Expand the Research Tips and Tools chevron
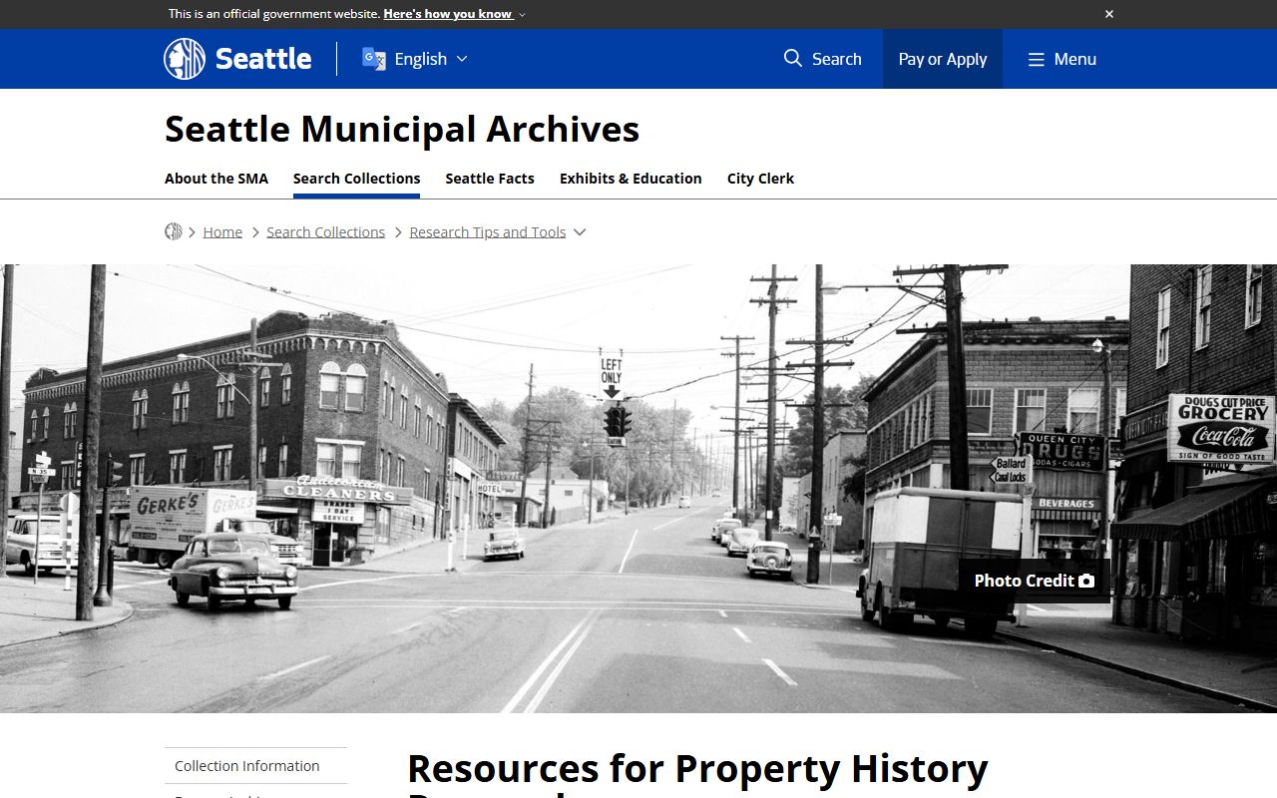Viewport: 1277px width, 798px height. click(x=580, y=231)
